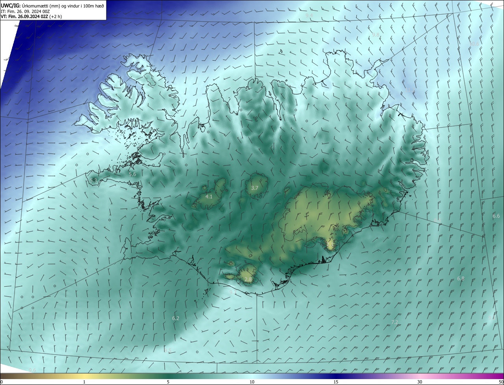
Task: Click the 4.1 value on the glacier
Action: click(209, 196)
